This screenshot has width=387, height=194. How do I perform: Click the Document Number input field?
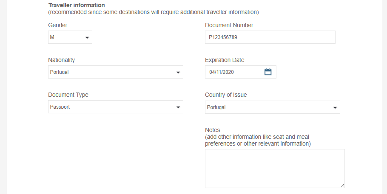click(270, 37)
